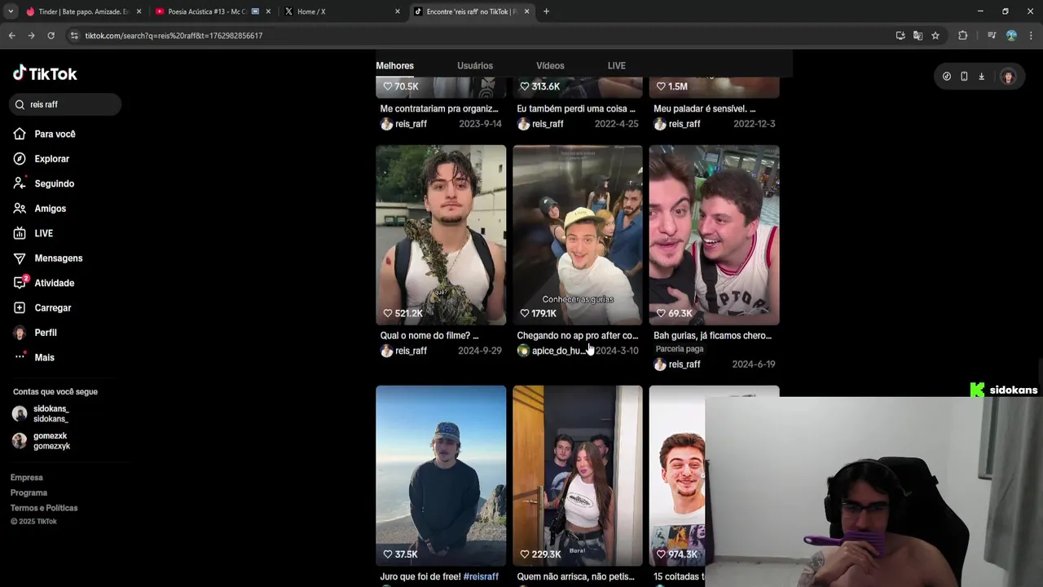The width and height of the screenshot is (1043, 587).
Task: Bookmark this page with the star icon
Action: coord(935,36)
